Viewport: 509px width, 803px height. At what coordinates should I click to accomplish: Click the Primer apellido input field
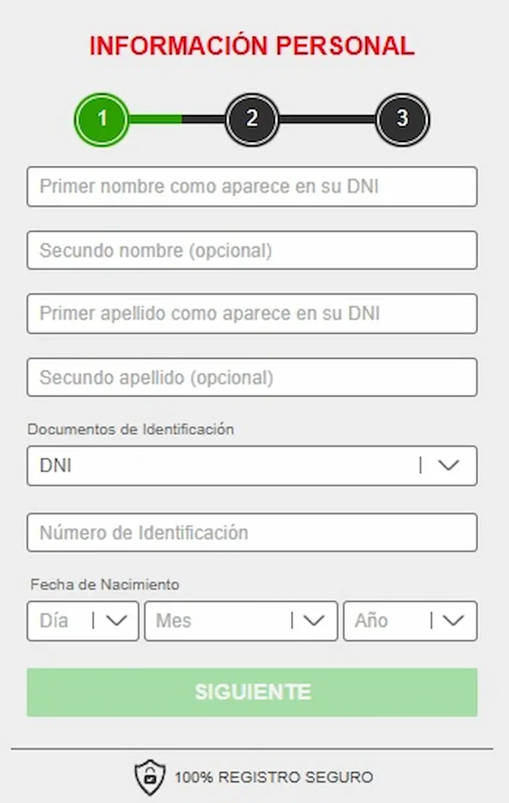(x=252, y=314)
